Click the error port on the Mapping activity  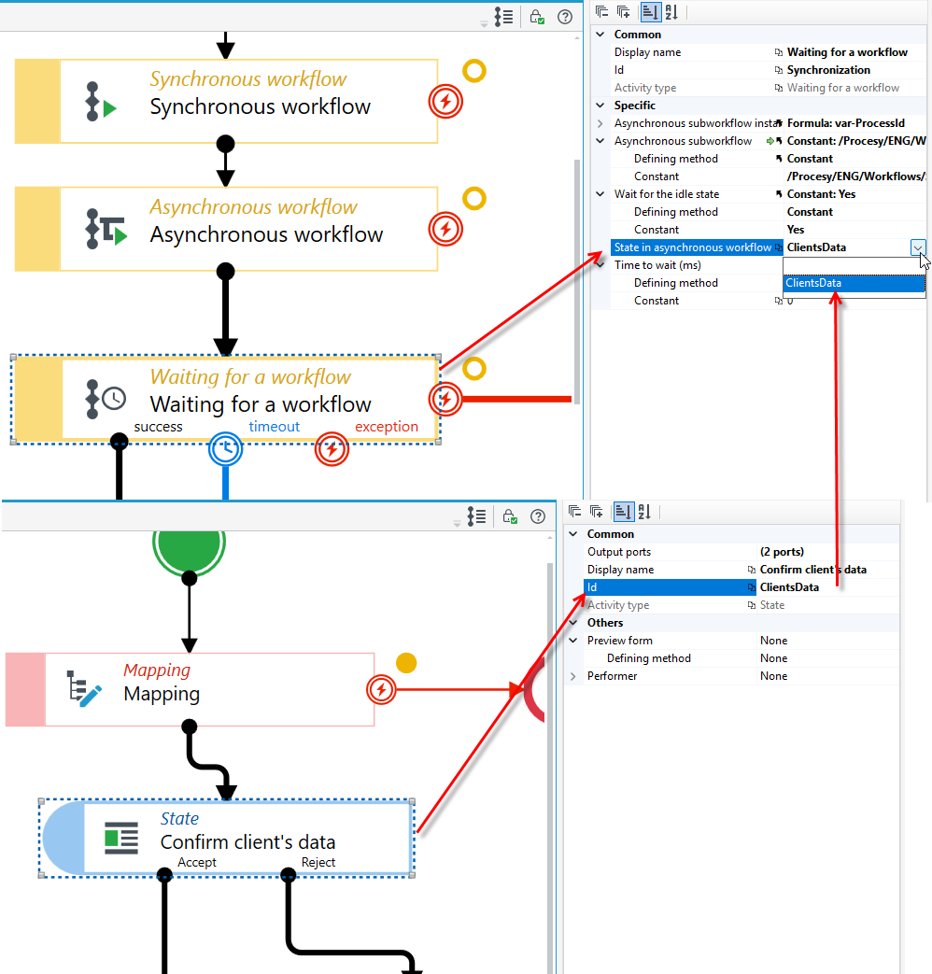[381, 689]
